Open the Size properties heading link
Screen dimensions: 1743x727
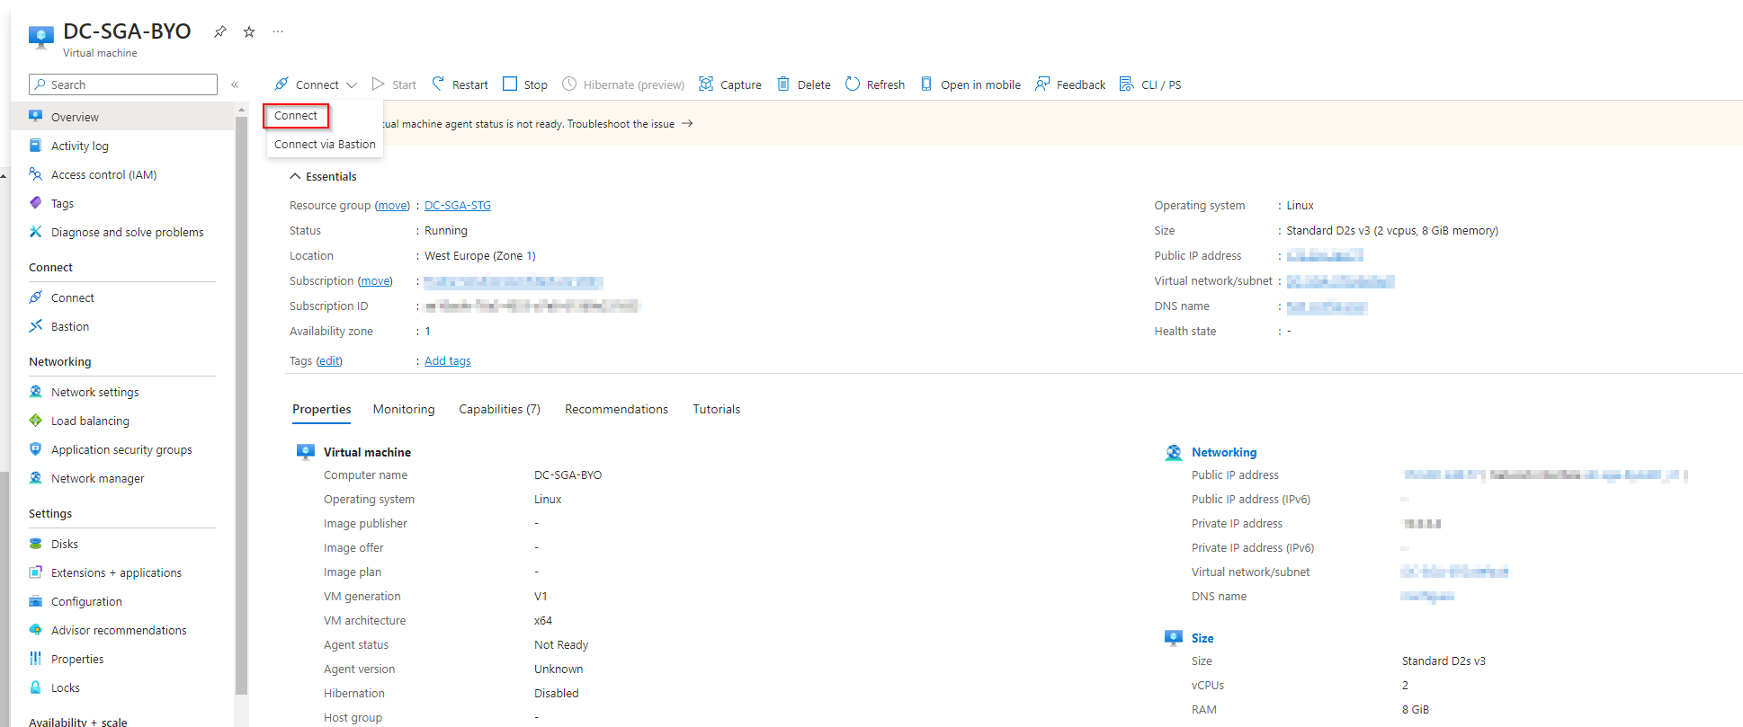click(1202, 639)
